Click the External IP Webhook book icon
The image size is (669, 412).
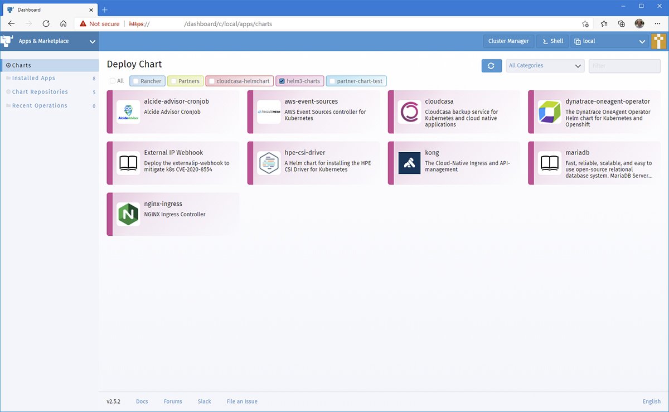(129, 163)
